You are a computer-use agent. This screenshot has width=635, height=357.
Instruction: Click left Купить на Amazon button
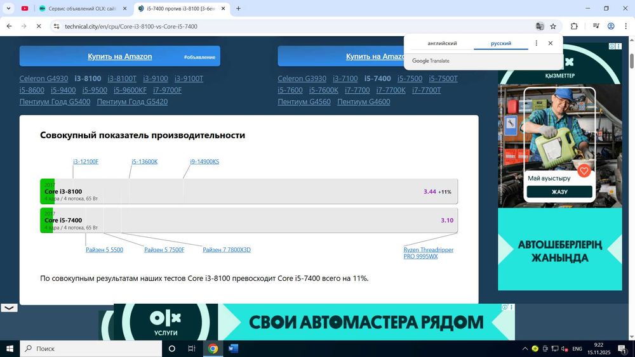[x=120, y=56]
